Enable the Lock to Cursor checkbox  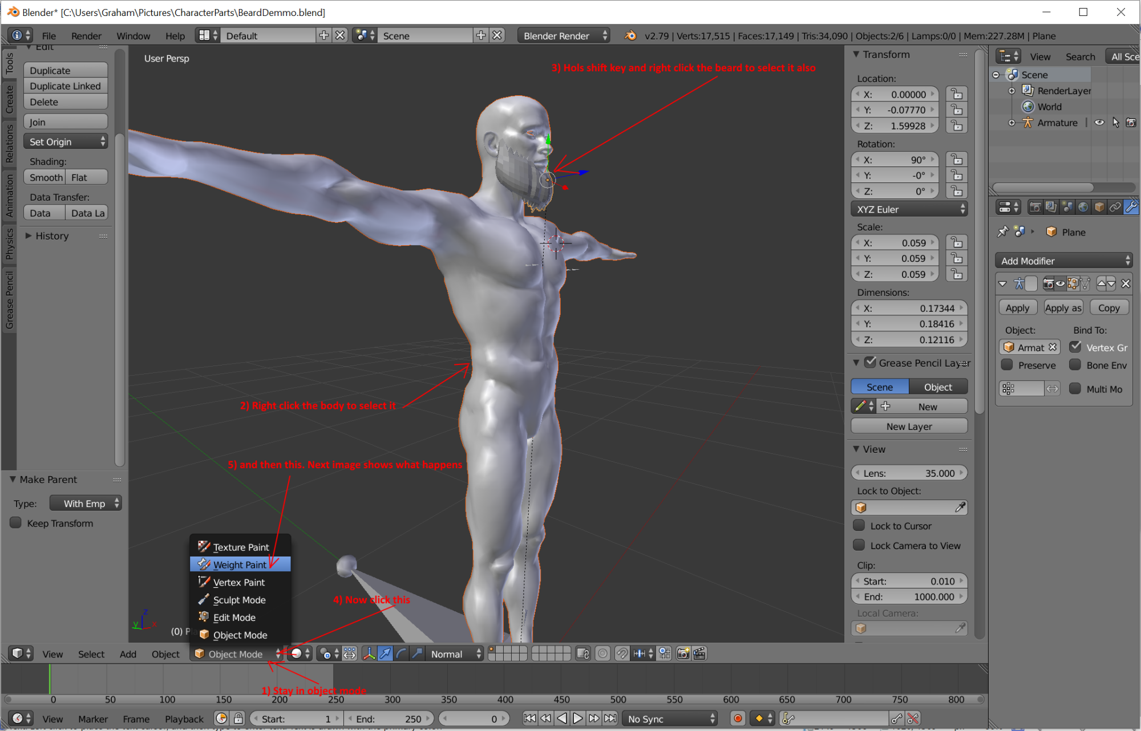click(859, 525)
